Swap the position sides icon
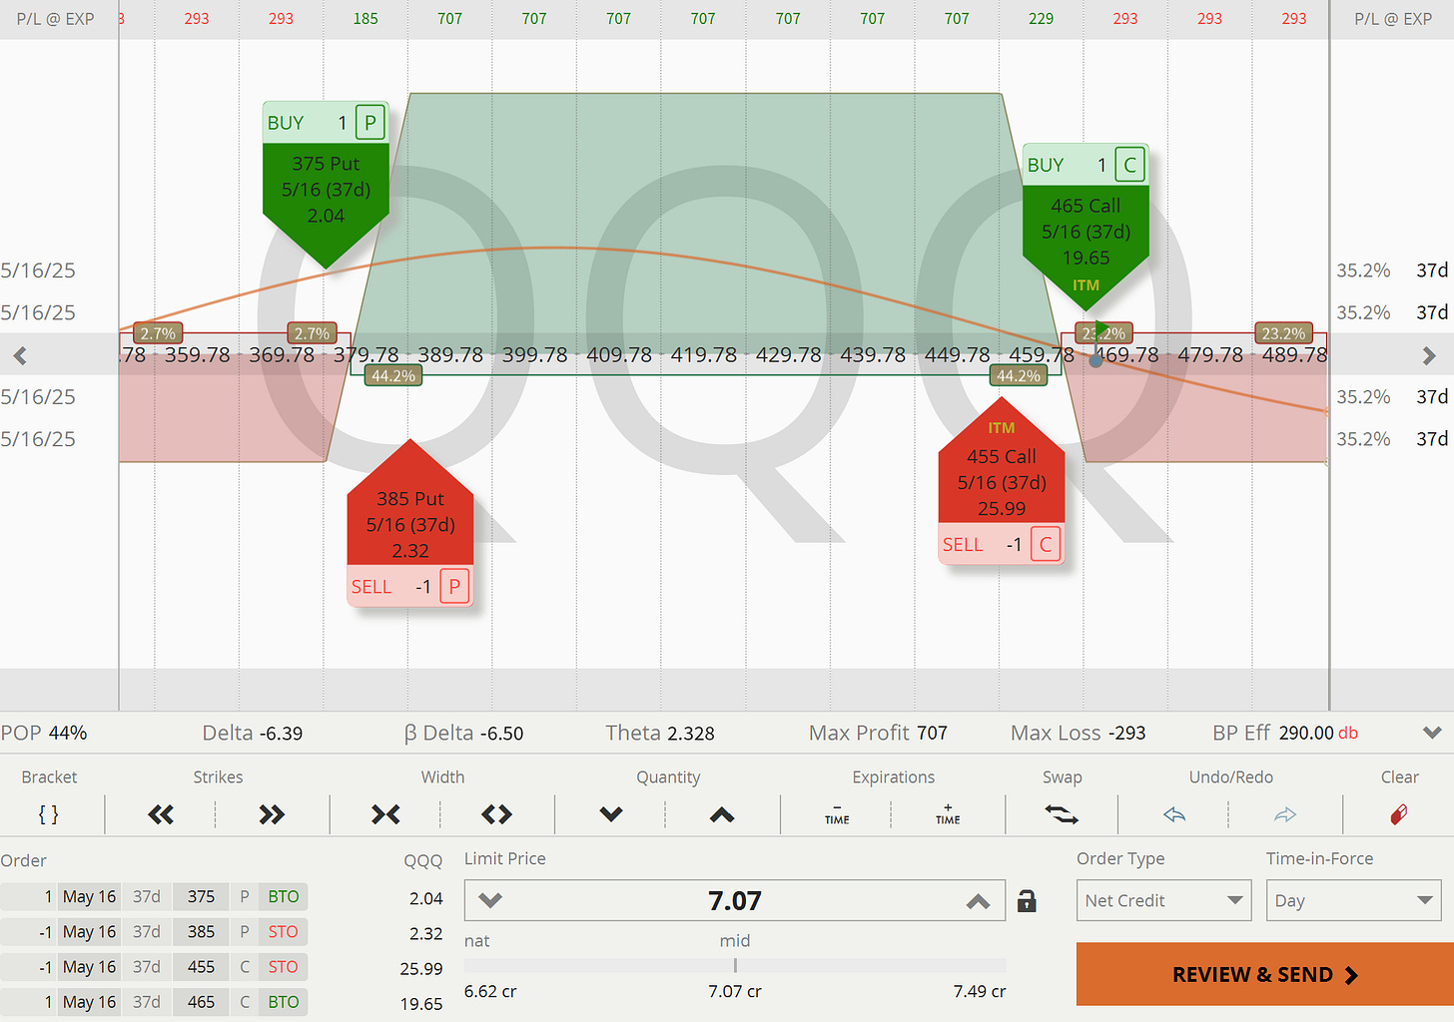The width and height of the screenshot is (1454, 1022). pyautogui.click(x=1062, y=814)
